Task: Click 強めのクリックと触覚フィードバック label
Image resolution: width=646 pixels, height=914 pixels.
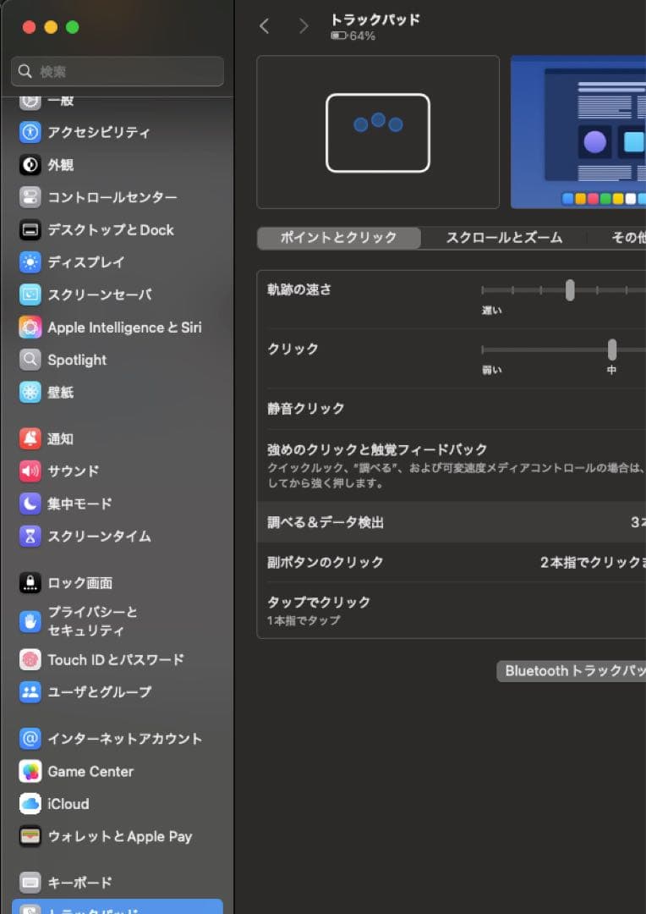Action: click(x=377, y=449)
